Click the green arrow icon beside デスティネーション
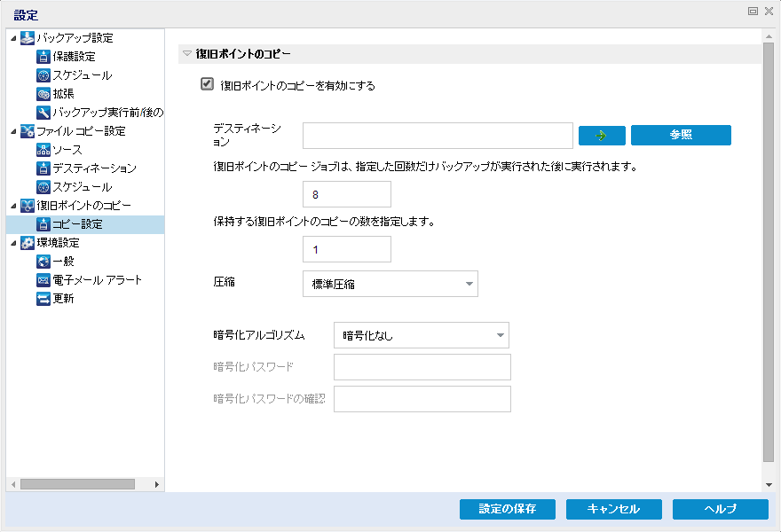The height and width of the screenshot is (532, 781). coord(601,135)
